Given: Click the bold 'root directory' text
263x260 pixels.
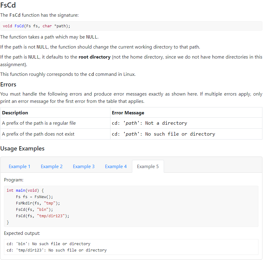Looking at the screenshot, I should (x=95, y=57).
